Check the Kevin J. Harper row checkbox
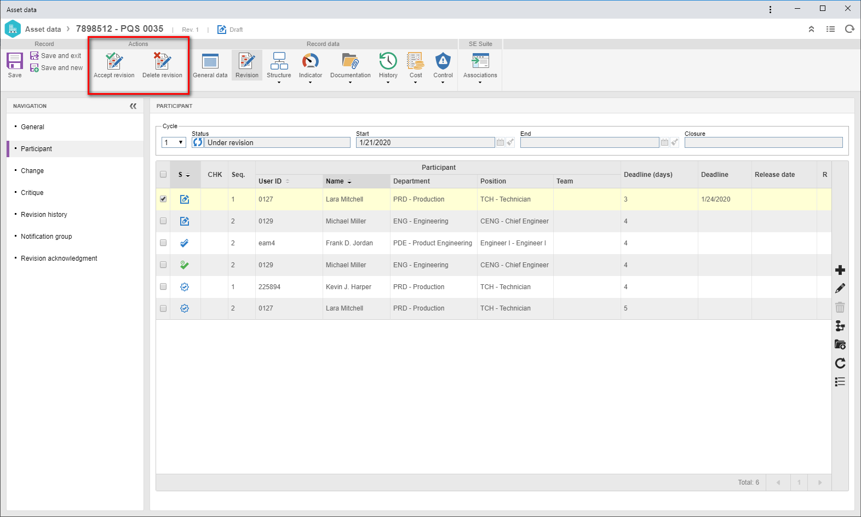Viewport: 861px width, 517px height. [x=163, y=287]
